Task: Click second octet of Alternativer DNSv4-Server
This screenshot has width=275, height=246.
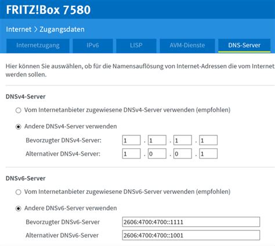Action: tap(157, 153)
